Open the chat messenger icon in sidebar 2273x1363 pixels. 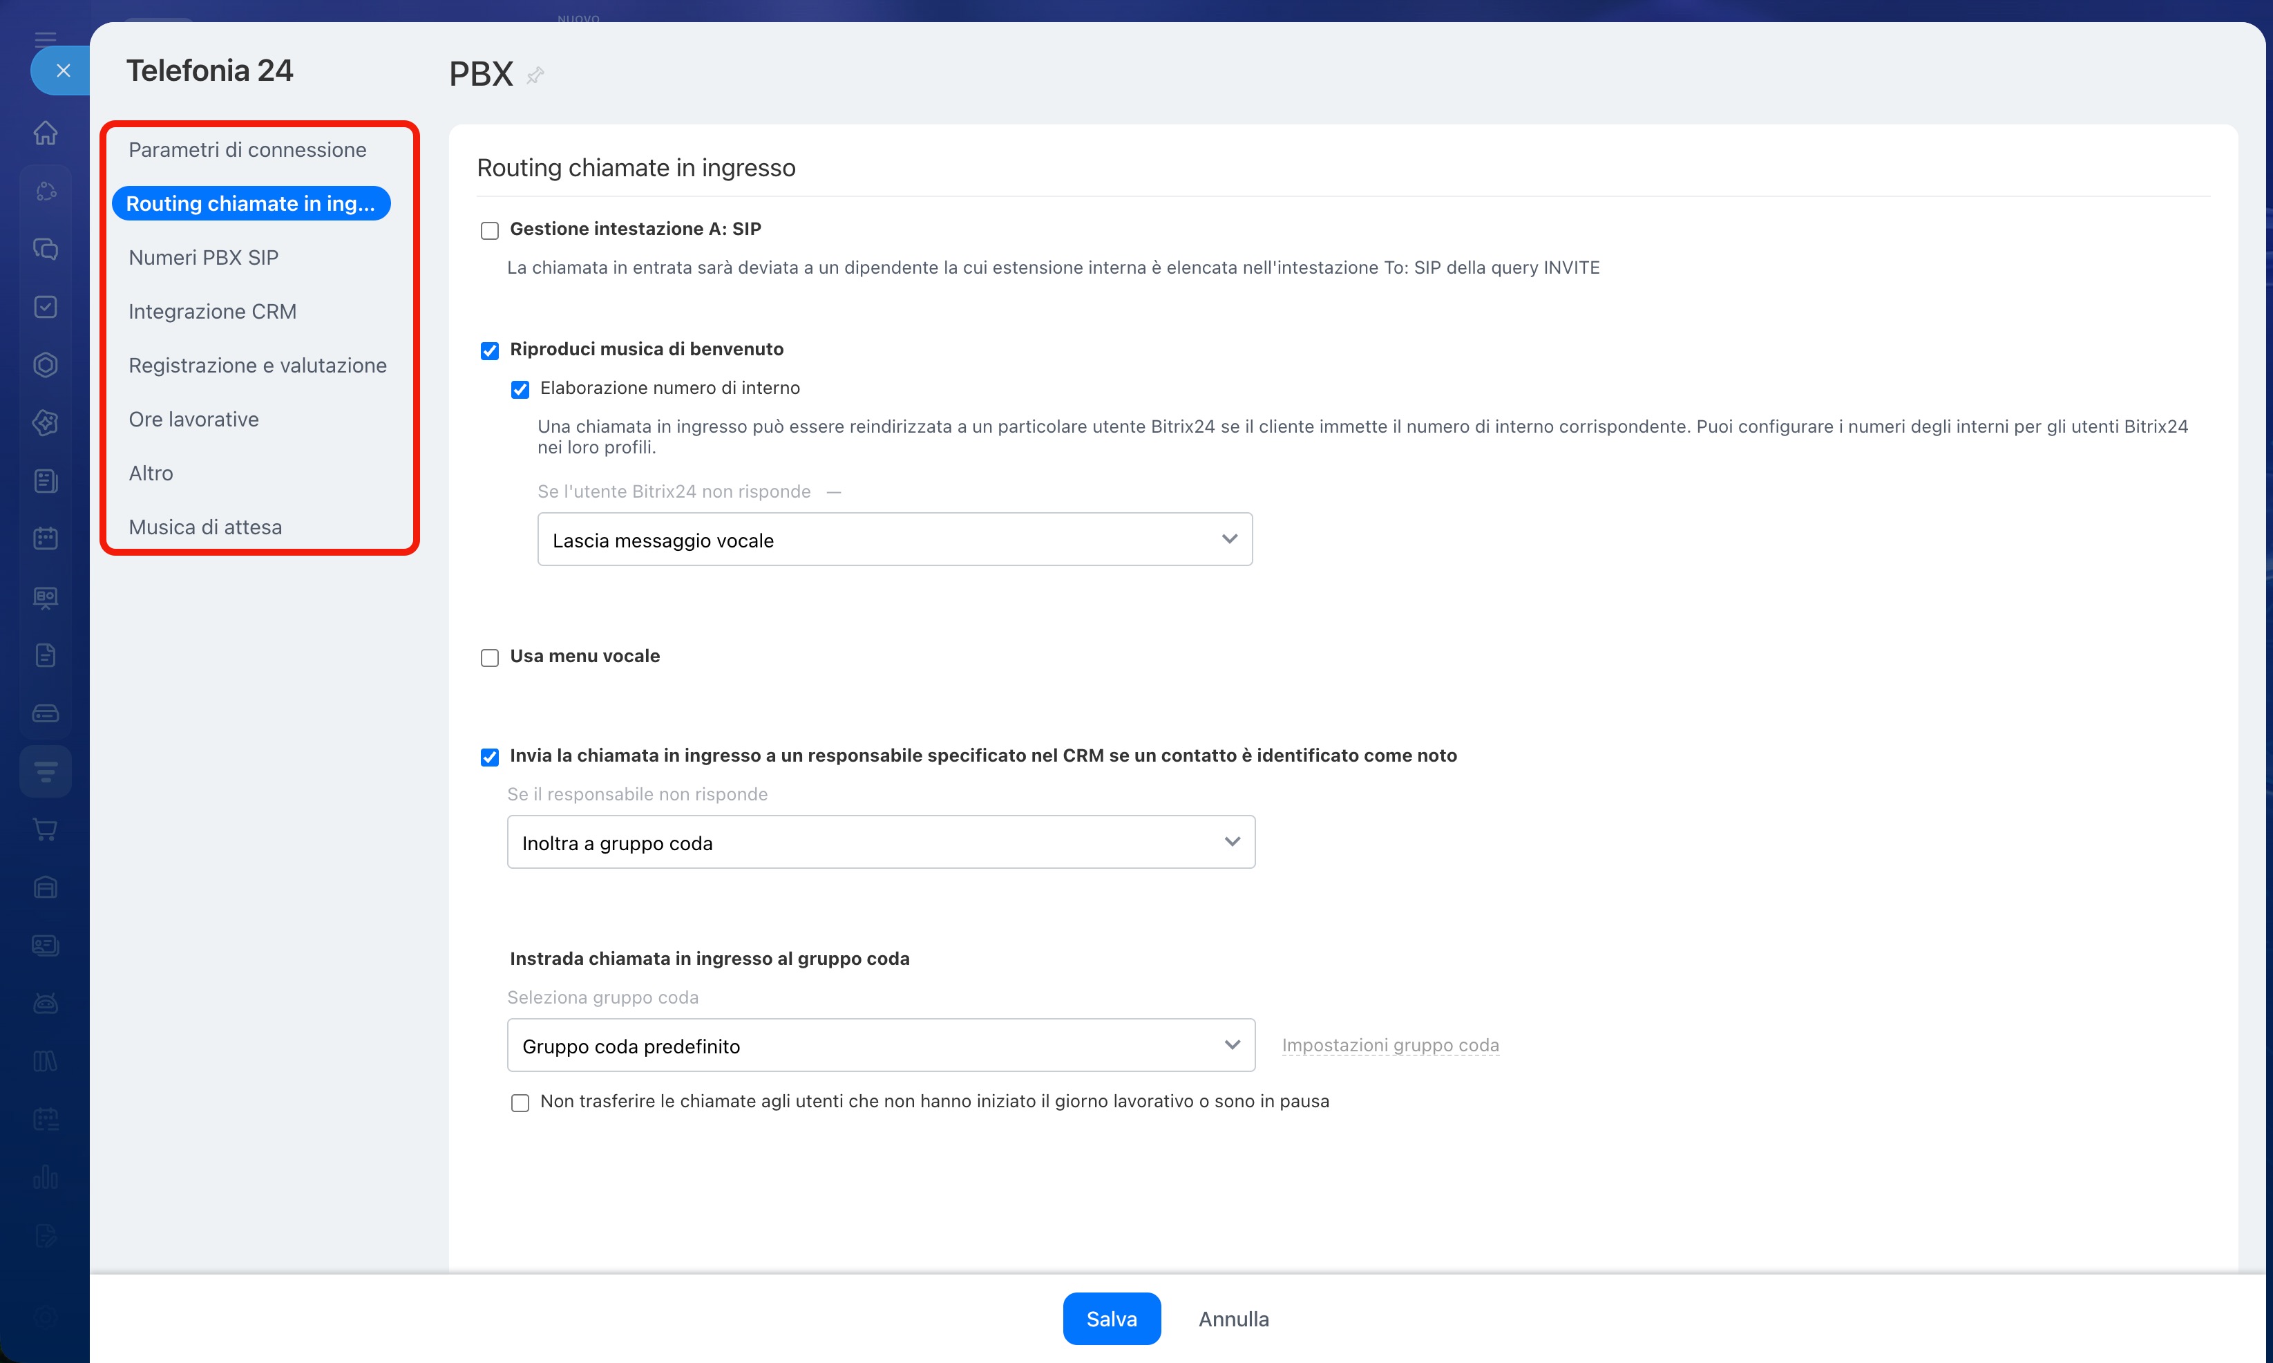[45, 249]
